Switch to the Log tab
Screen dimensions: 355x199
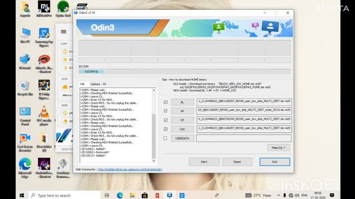82,83
